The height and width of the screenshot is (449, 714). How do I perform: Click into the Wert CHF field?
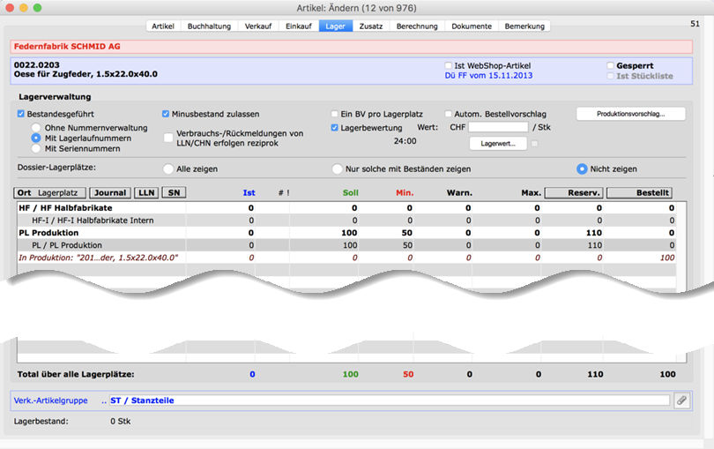[x=496, y=127]
